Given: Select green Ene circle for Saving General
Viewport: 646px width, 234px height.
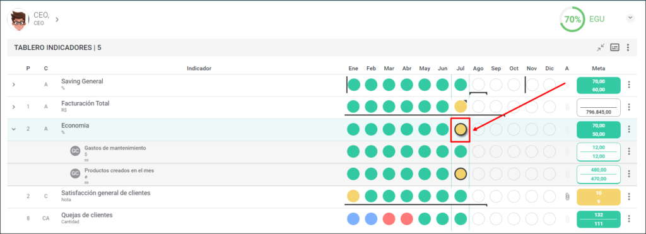Looking at the screenshot, I should tap(355, 85).
